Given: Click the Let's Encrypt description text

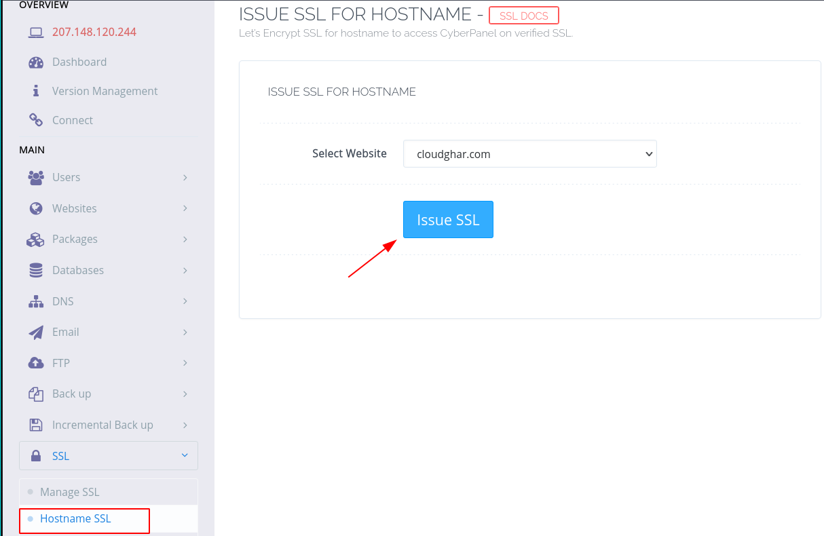Looking at the screenshot, I should 406,33.
